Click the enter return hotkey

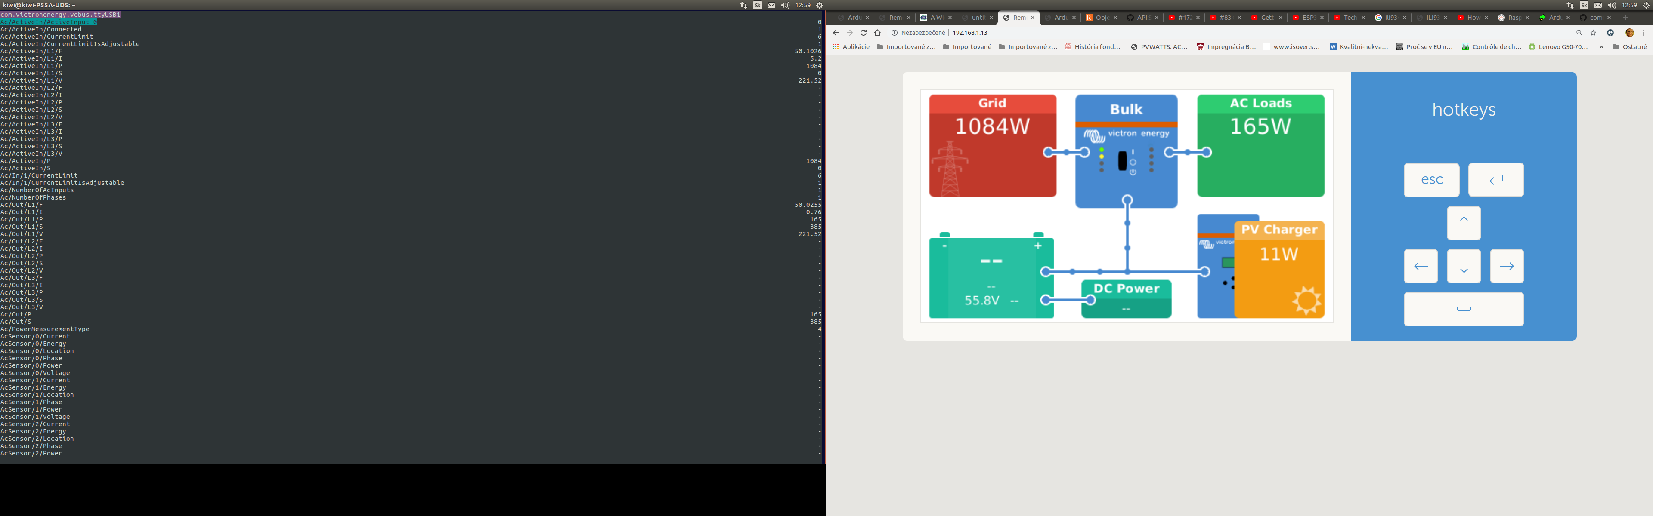(1496, 180)
